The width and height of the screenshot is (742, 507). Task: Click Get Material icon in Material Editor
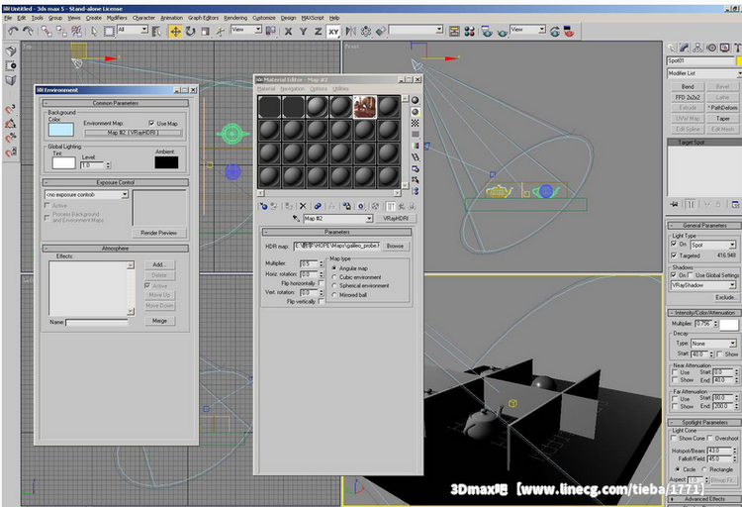263,206
